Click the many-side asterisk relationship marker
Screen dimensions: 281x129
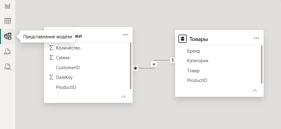point(136,68)
